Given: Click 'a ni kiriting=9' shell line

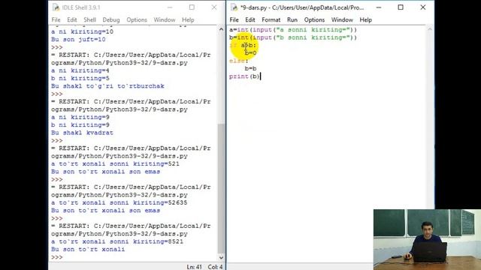Looking at the screenshot, I should (x=80, y=117).
